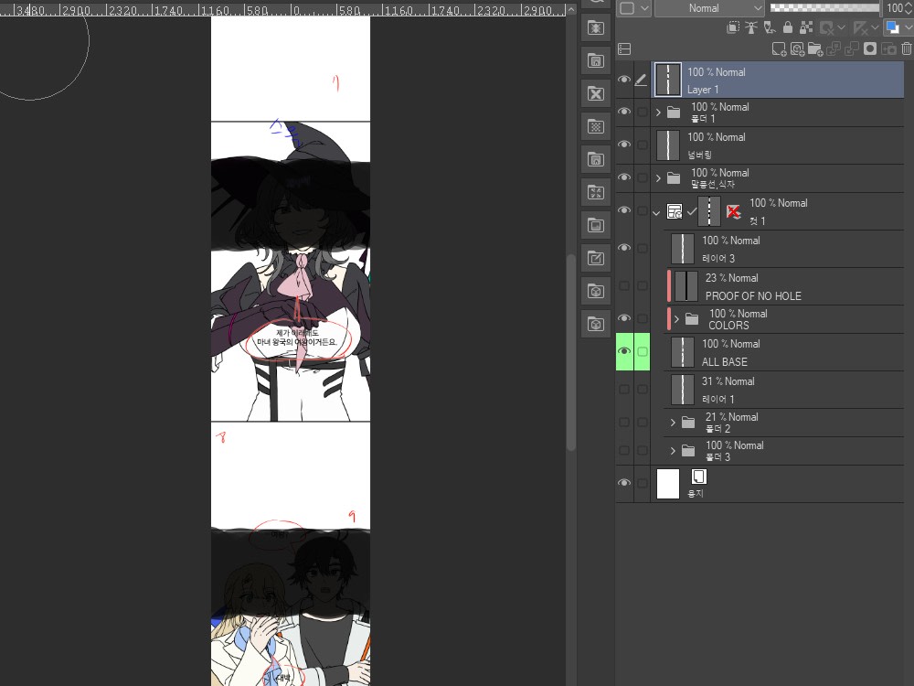Image resolution: width=914 pixels, height=686 pixels.
Task: Open the material folder with inward arrows
Action: tap(596, 192)
